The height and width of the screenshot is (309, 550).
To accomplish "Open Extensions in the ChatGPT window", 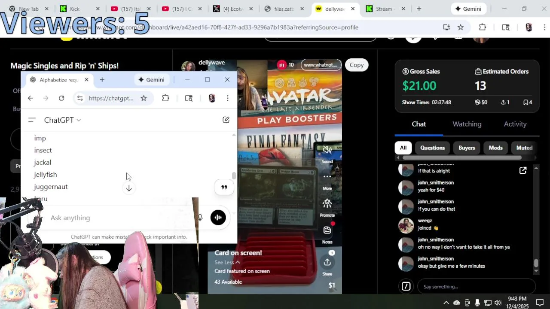I will (165, 98).
